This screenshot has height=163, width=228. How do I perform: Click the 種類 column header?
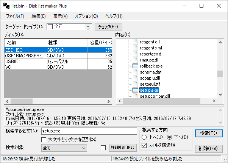pos(67,43)
